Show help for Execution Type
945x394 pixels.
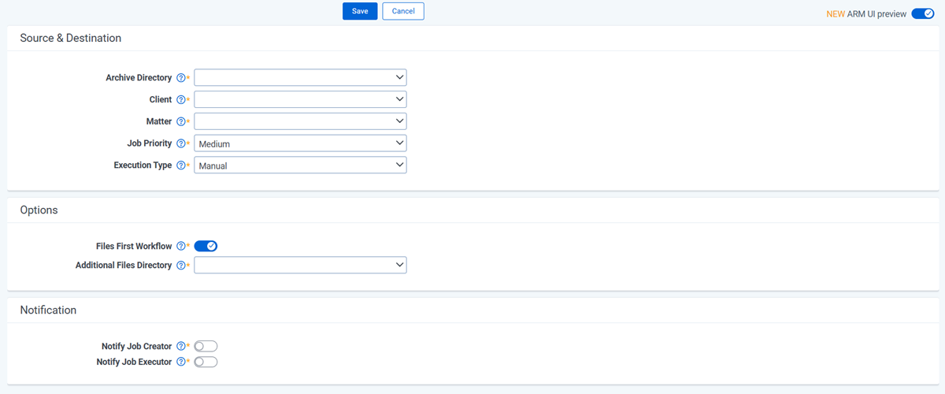tap(181, 166)
